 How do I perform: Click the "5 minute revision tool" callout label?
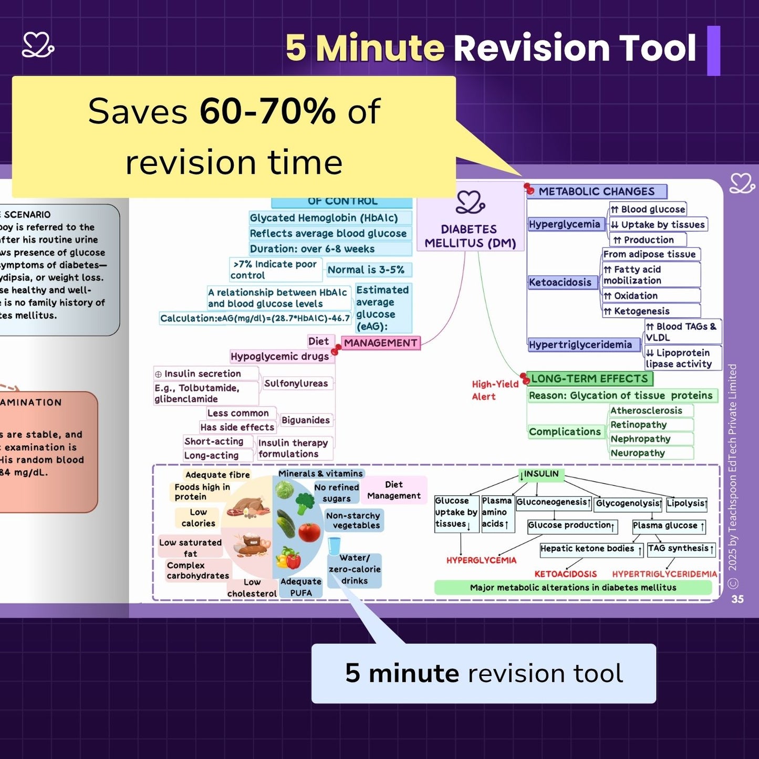483,673
